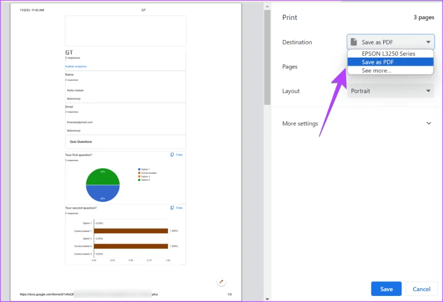The width and height of the screenshot is (443, 302).
Task: Click Copy icon beside Your second question
Action: coord(172,208)
